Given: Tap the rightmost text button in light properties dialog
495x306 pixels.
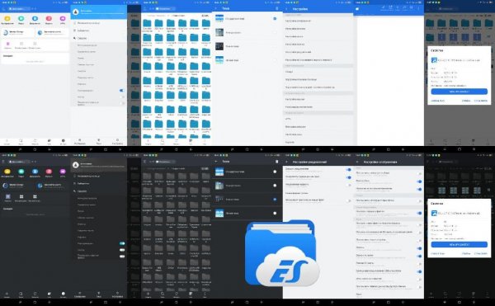Looking at the screenshot, I should coord(480,101).
